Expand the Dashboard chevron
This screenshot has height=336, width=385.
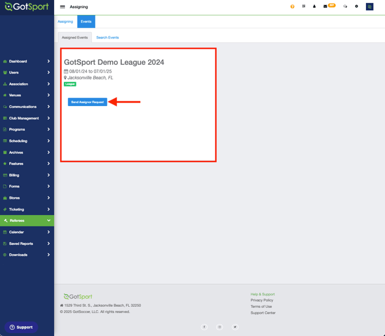49,61
